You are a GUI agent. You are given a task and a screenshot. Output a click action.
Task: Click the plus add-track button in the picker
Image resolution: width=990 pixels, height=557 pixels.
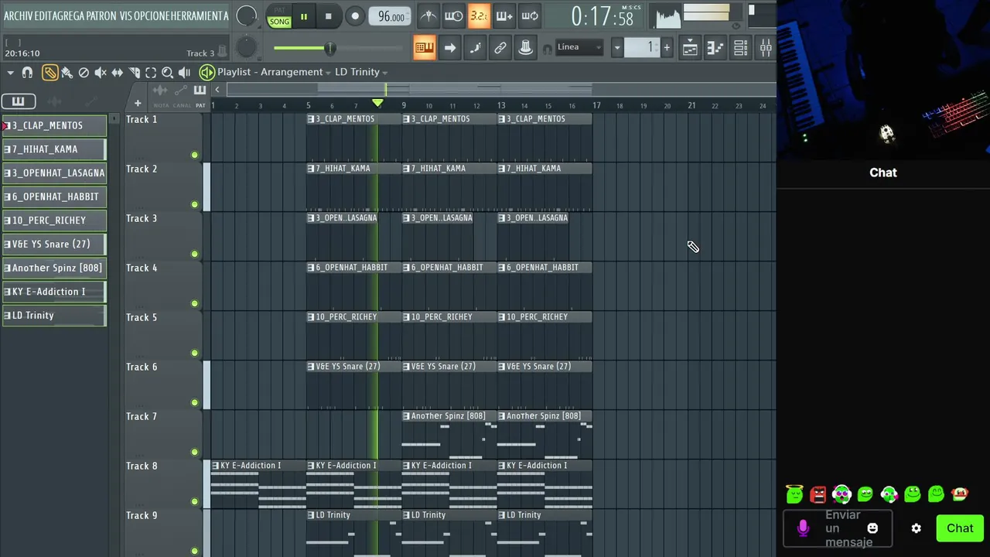(x=138, y=104)
